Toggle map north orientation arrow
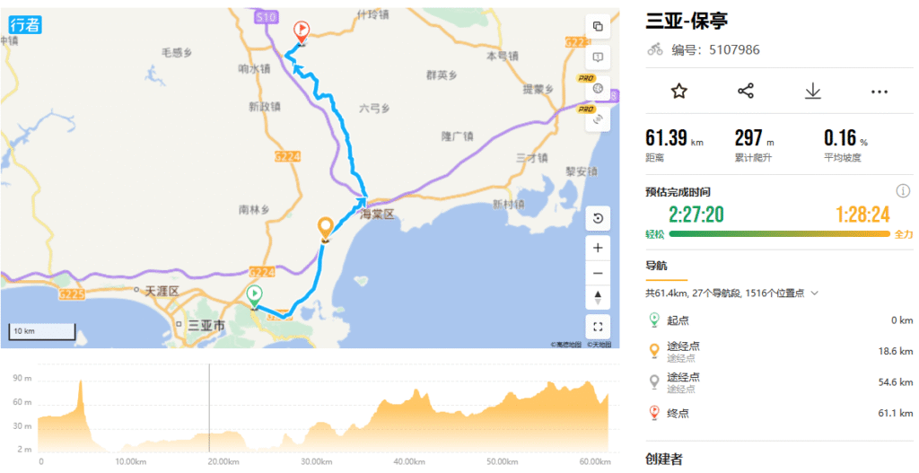This screenshot has height=473, width=919. click(x=598, y=297)
